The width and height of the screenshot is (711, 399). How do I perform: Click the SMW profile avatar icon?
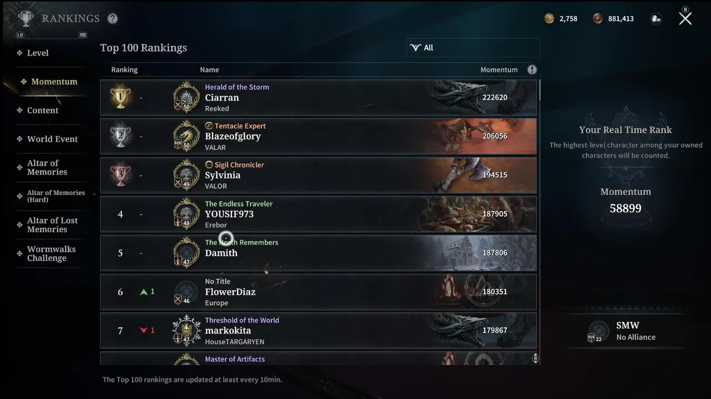pos(598,331)
